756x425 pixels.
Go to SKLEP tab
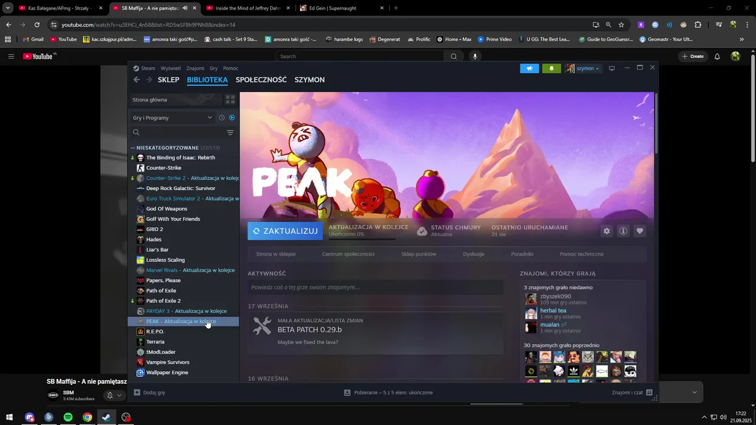tap(168, 80)
